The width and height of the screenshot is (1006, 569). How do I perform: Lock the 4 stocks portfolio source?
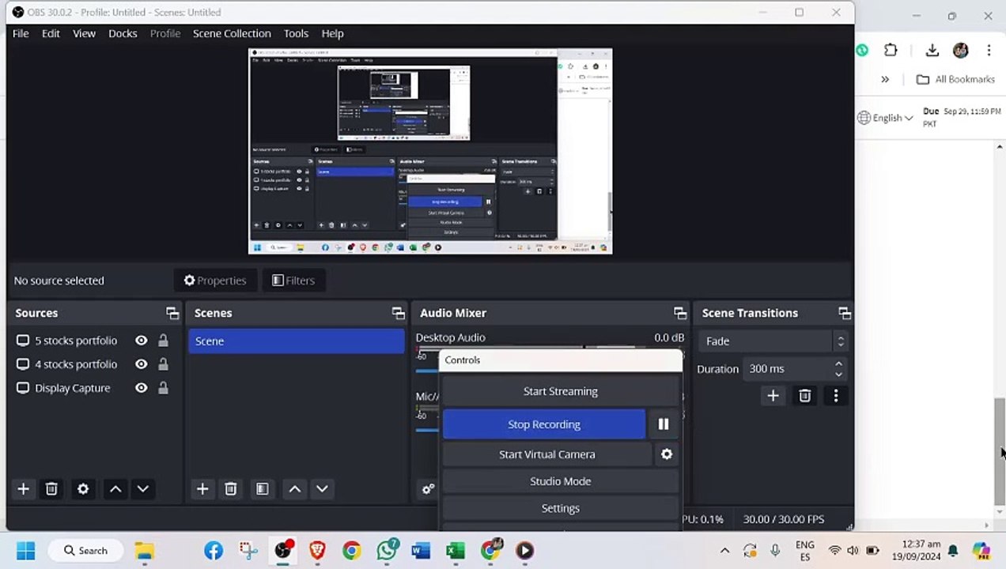[163, 364]
